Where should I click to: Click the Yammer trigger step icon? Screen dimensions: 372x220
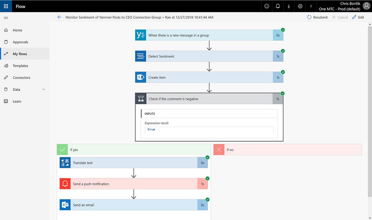[141, 35]
